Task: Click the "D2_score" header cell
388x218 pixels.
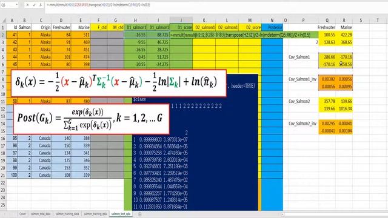Action: coord(250,27)
